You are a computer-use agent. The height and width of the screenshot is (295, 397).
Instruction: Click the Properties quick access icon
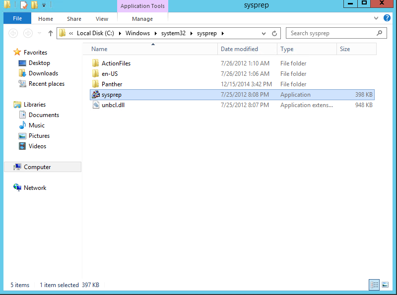(x=23, y=4)
